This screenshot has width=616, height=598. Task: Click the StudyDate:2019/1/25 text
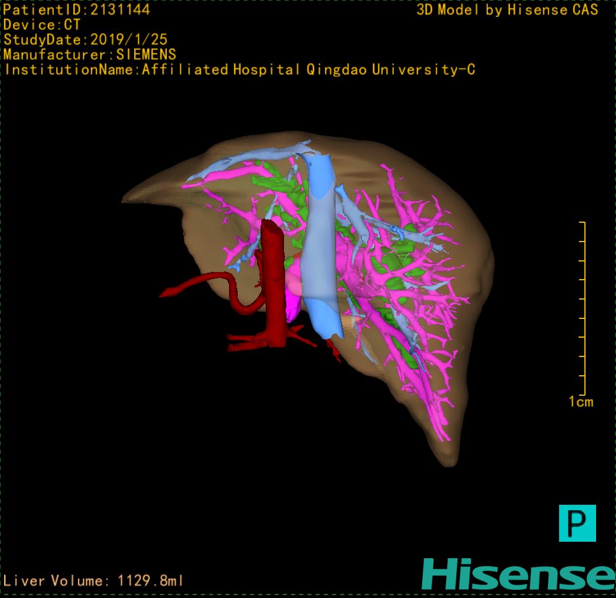pyautogui.click(x=85, y=40)
